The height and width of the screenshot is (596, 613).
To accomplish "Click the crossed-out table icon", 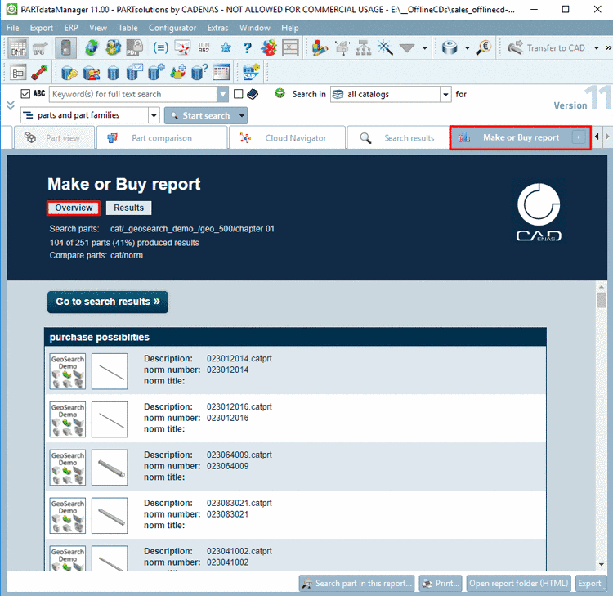I will pyautogui.click(x=290, y=47).
